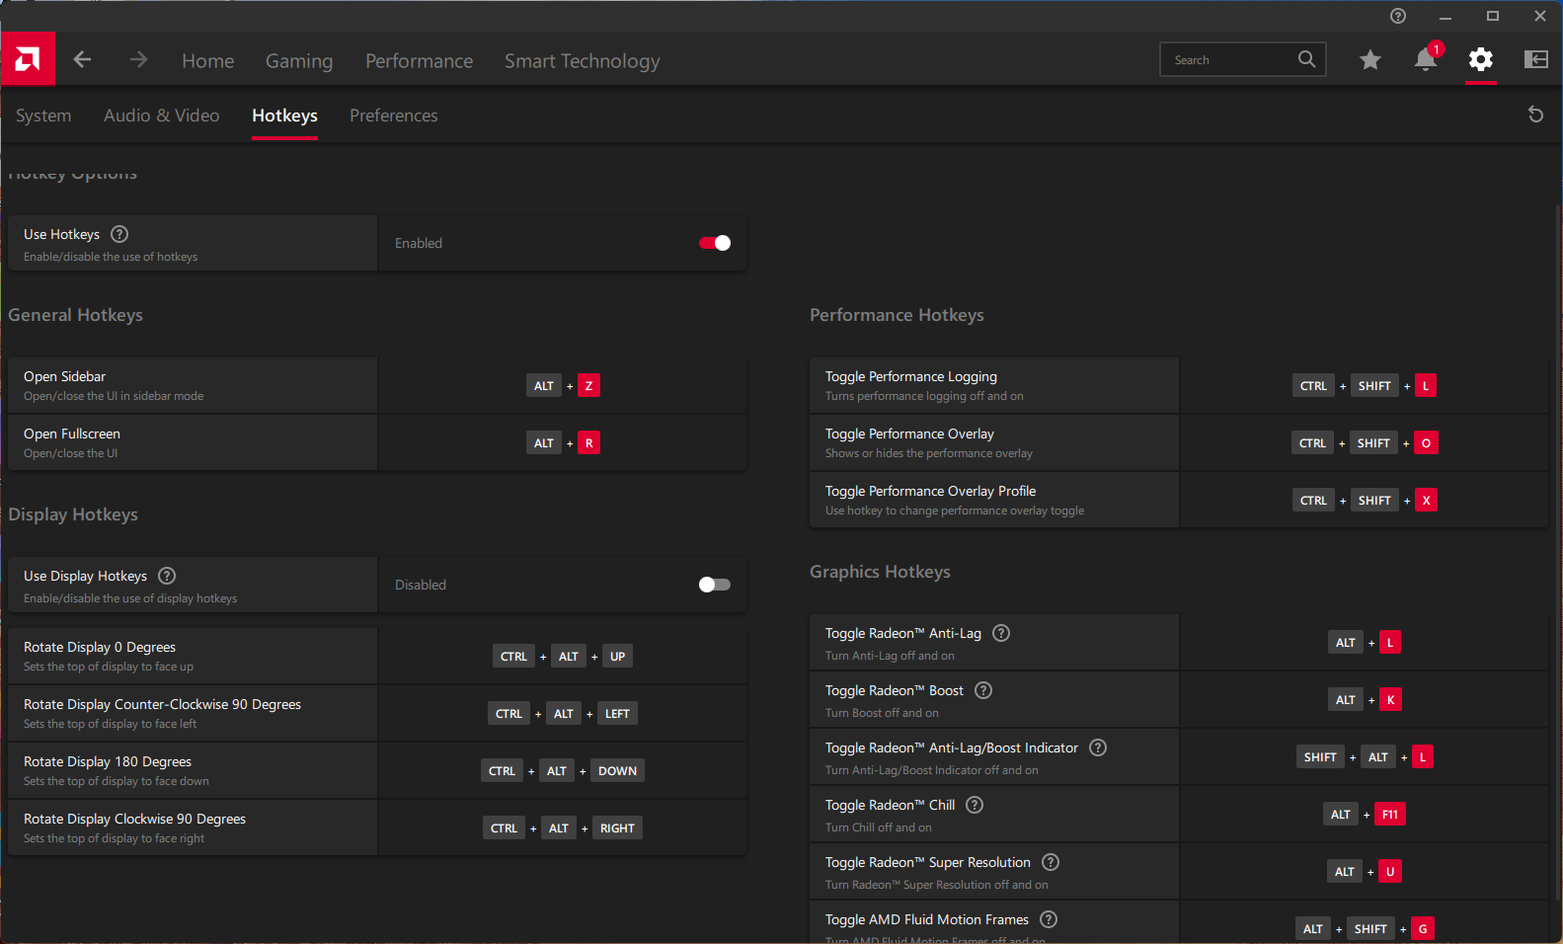The height and width of the screenshot is (944, 1563).
Task: Open settings gear icon
Action: [x=1481, y=59]
